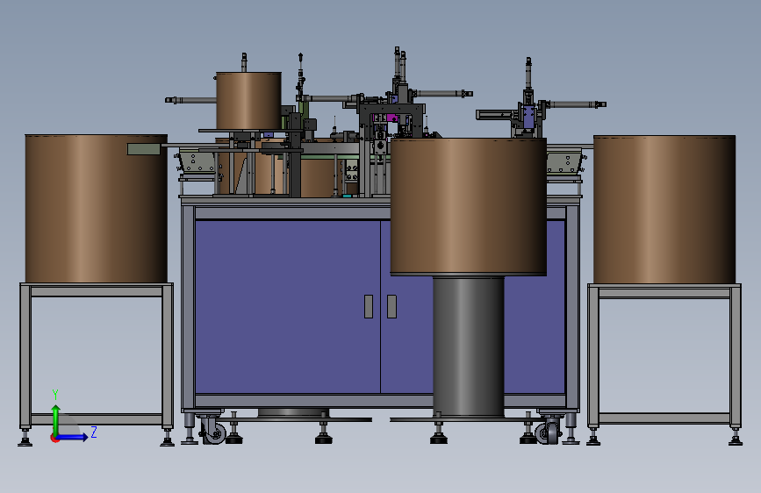Click the right cabinet door handle
This screenshot has width=761, height=493.
tap(392, 307)
